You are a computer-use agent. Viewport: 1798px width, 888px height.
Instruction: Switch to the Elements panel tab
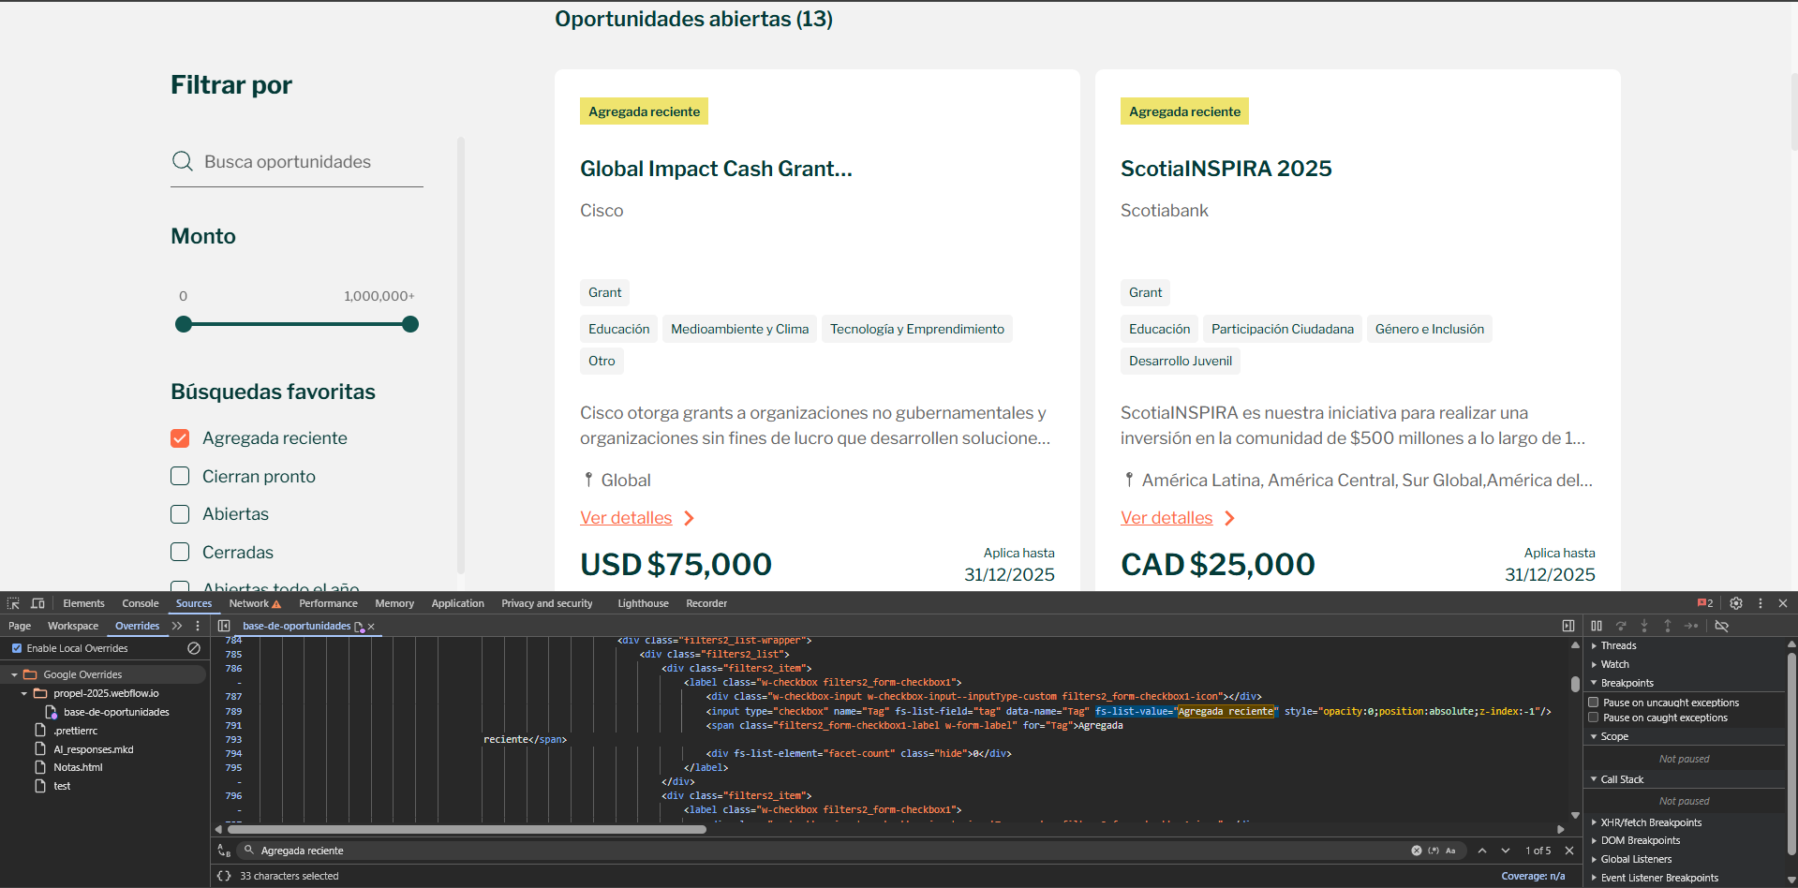83,603
